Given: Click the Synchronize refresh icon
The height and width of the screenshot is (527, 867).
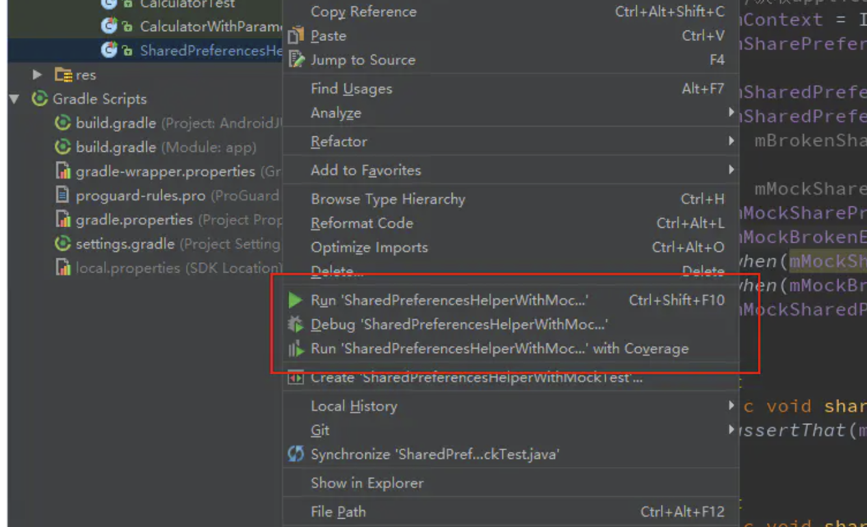Looking at the screenshot, I should [296, 454].
